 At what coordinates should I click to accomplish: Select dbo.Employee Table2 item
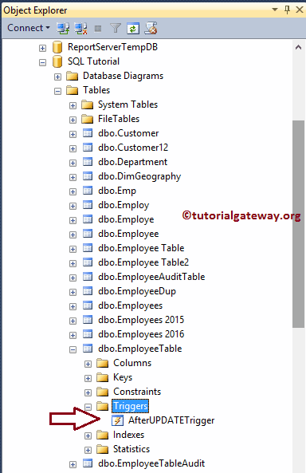tap(143, 262)
